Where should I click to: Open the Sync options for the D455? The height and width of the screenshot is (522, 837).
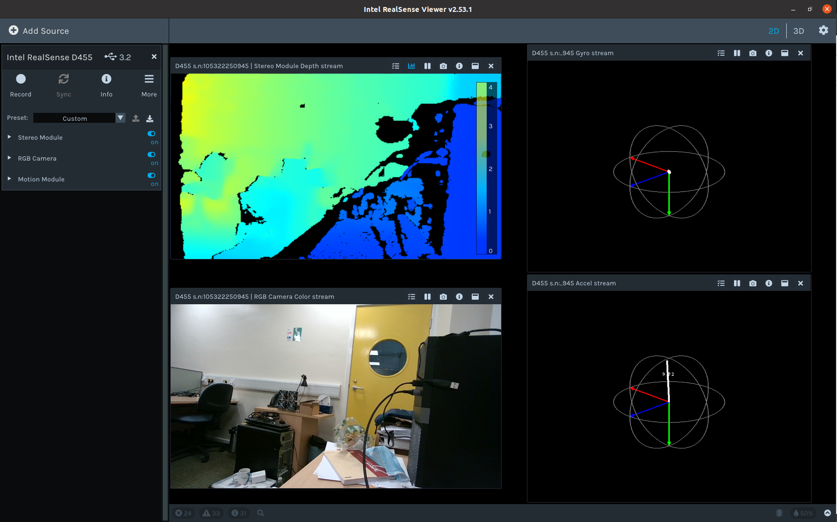click(x=64, y=85)
